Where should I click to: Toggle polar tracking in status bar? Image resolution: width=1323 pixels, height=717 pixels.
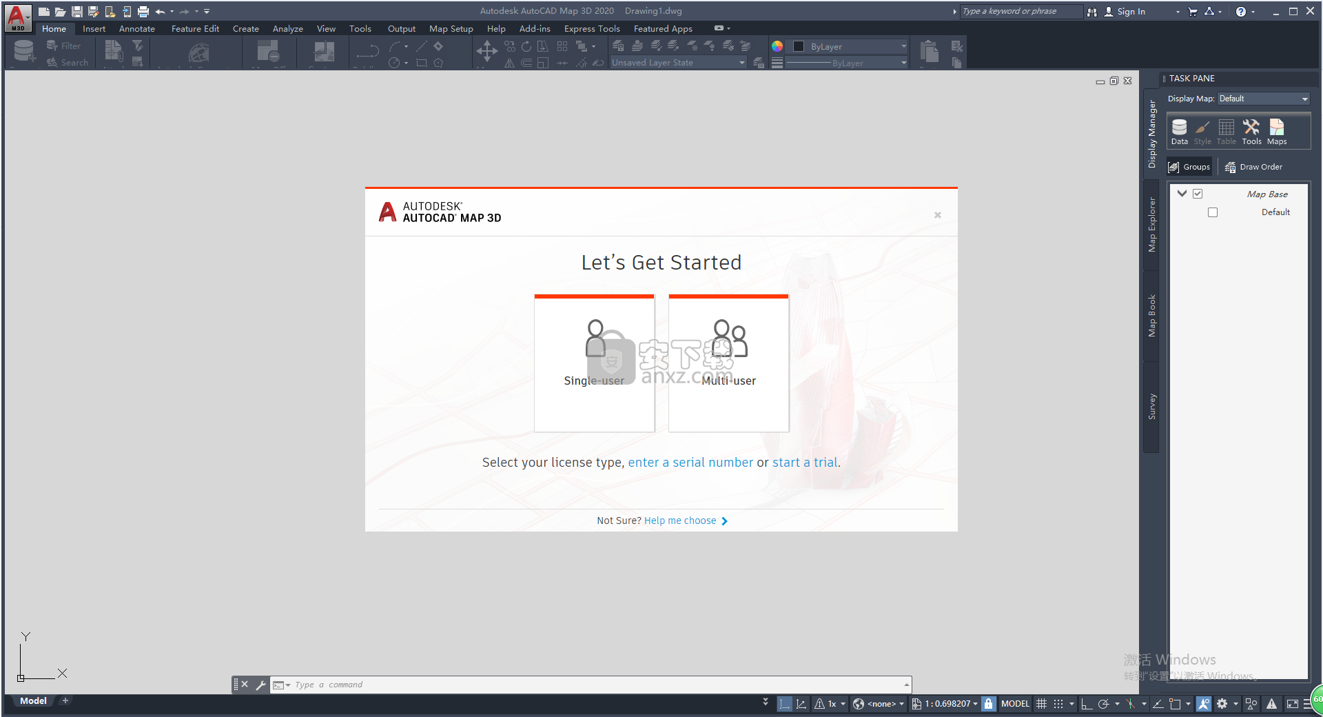(x=1102, y=704)
